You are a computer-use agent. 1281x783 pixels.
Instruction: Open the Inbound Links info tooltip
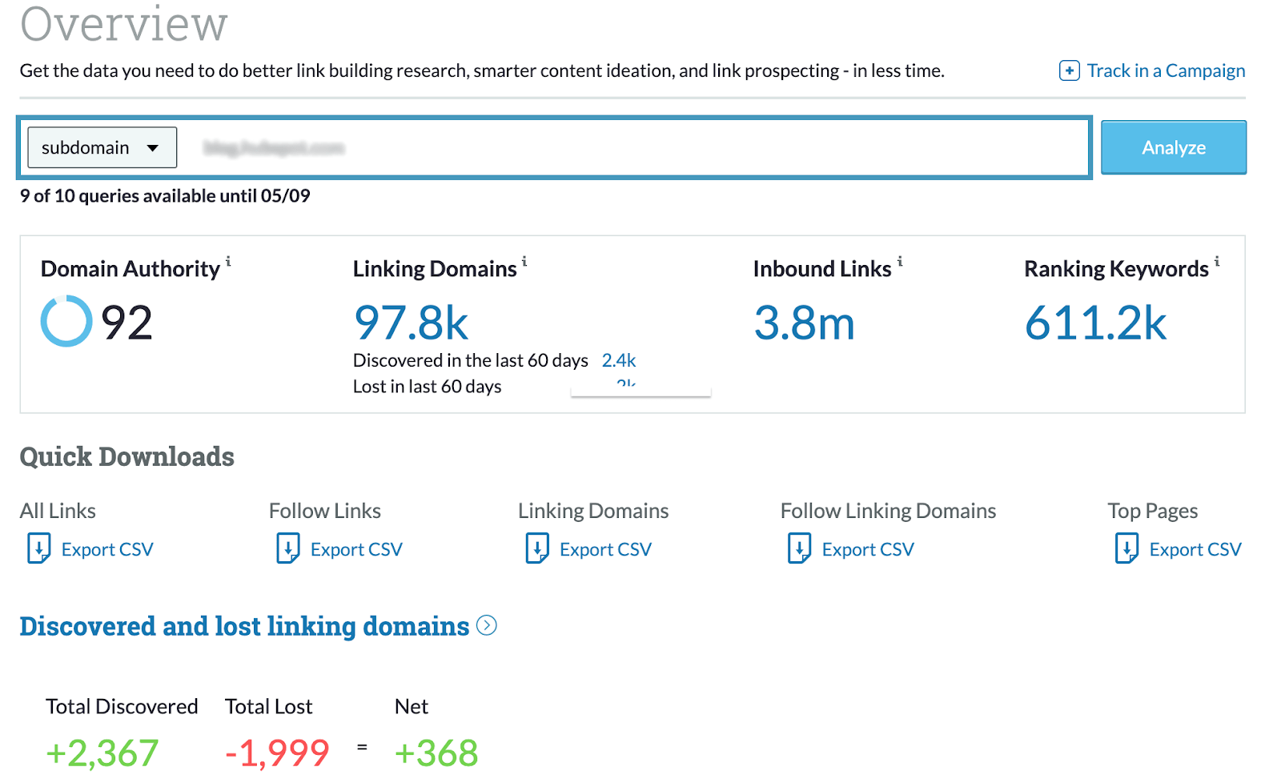coord(900,262)
